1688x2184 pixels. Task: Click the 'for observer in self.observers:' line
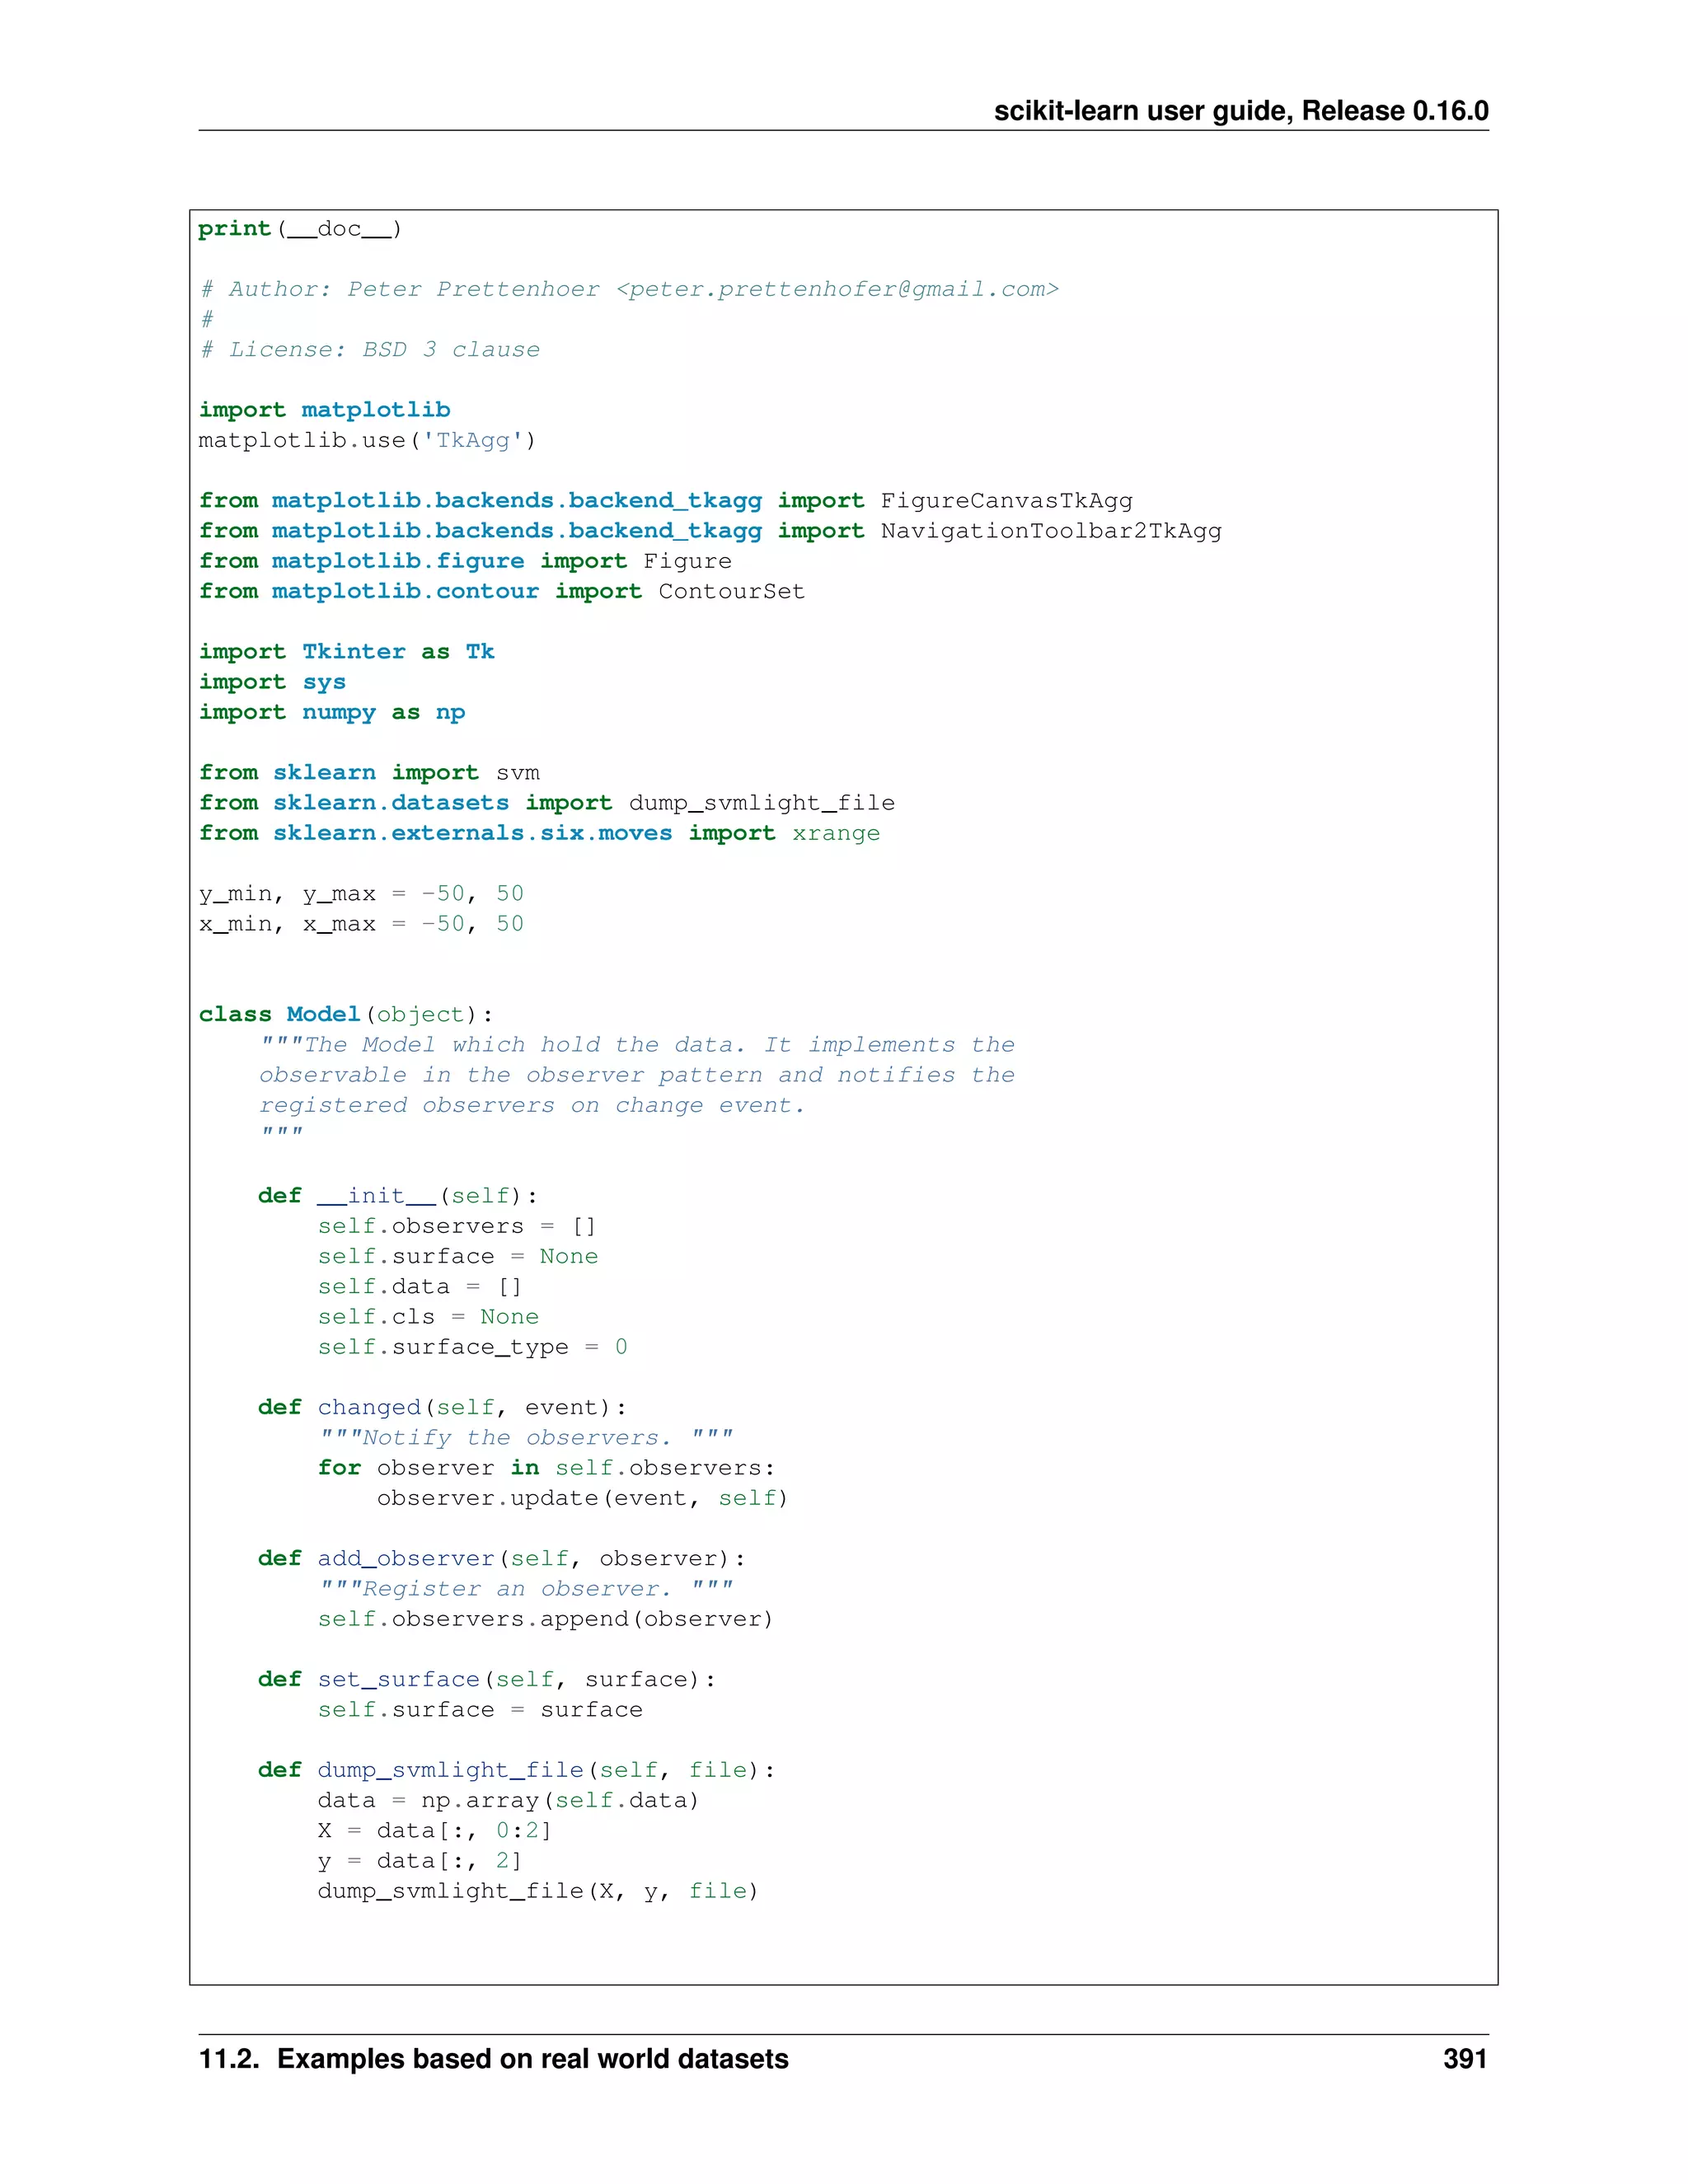[x=547, y=1469]
